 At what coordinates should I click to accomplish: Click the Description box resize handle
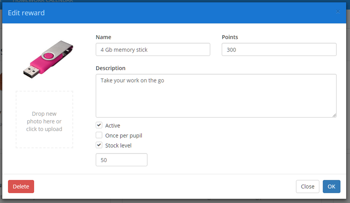[334, 115]
